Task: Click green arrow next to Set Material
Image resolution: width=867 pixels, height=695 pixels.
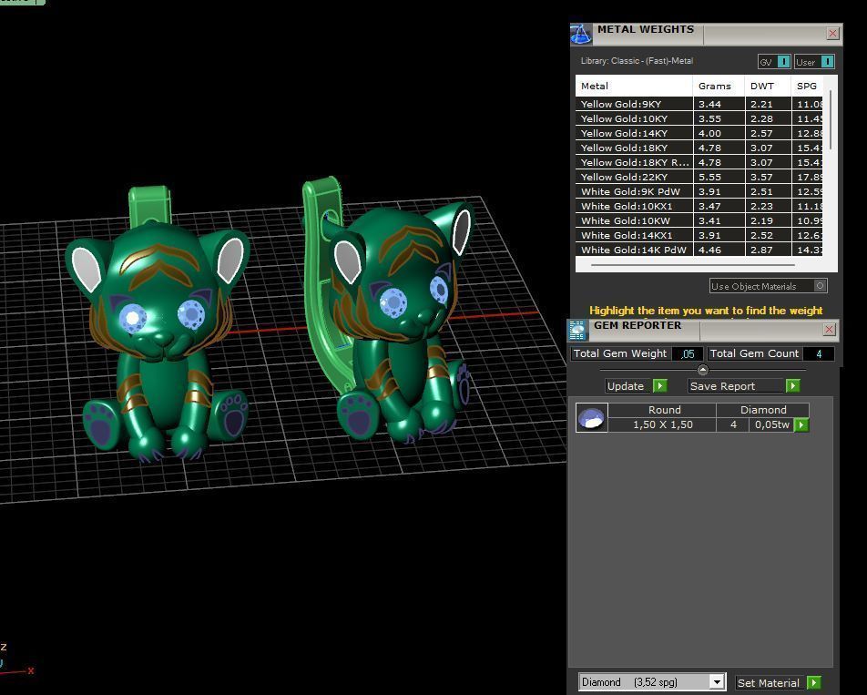Action: click(814, 683)
